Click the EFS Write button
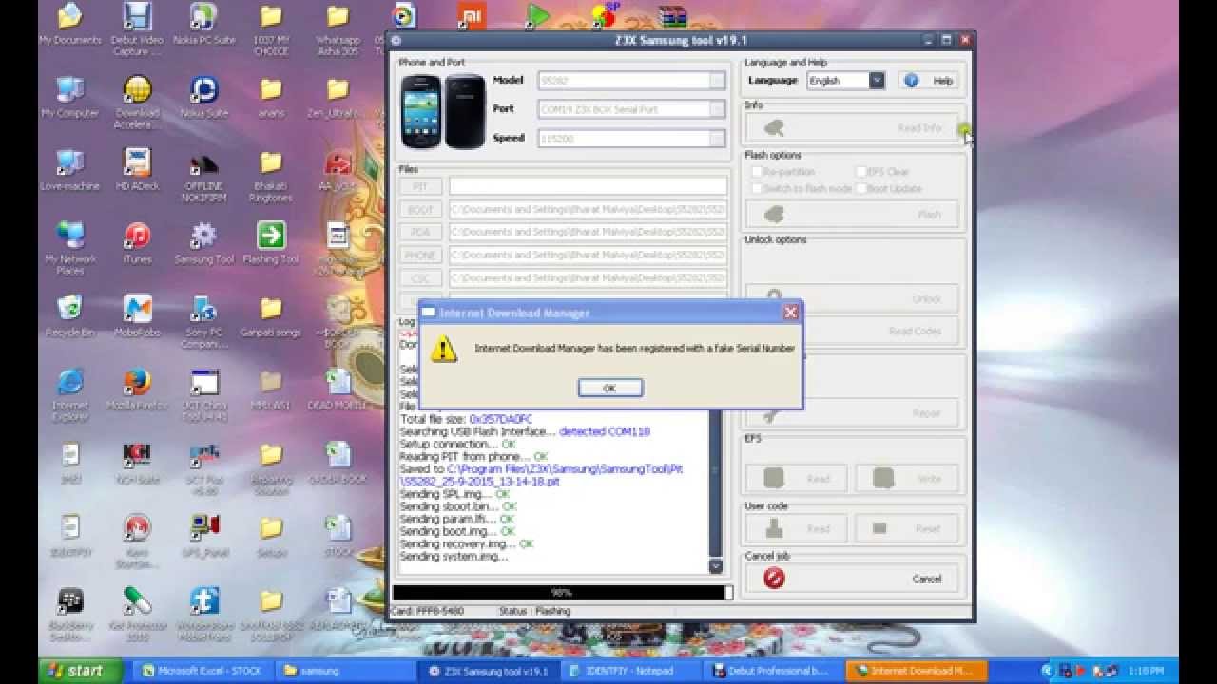 click(x=908, y=478)
